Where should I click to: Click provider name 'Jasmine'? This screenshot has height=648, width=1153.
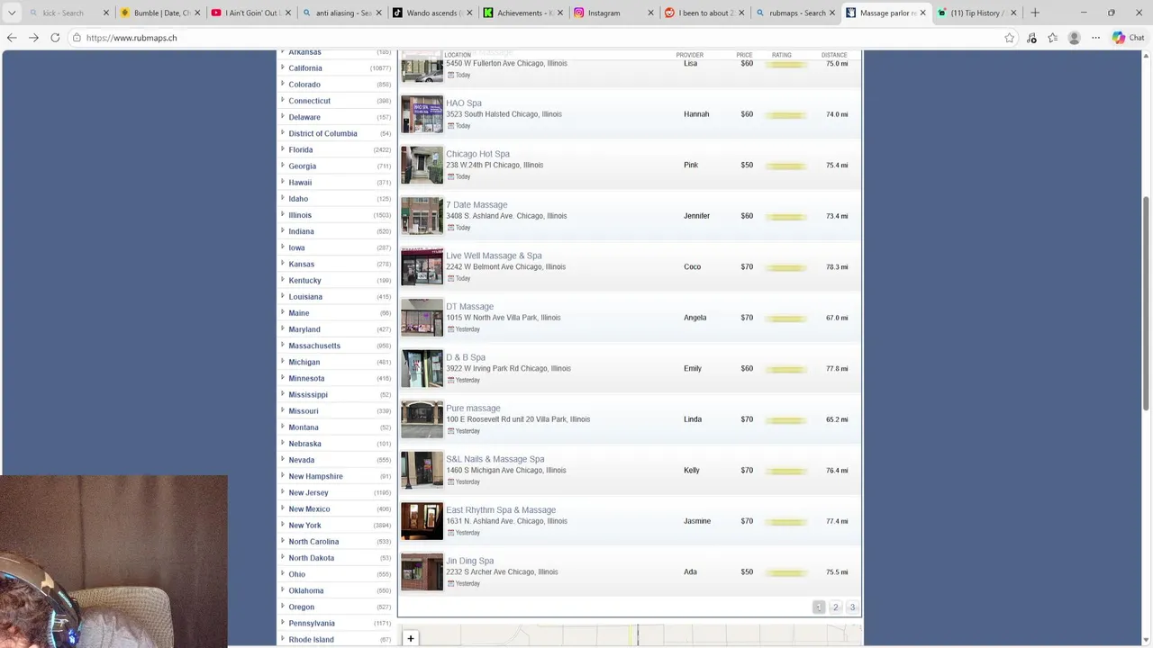(x=697, y=521)
